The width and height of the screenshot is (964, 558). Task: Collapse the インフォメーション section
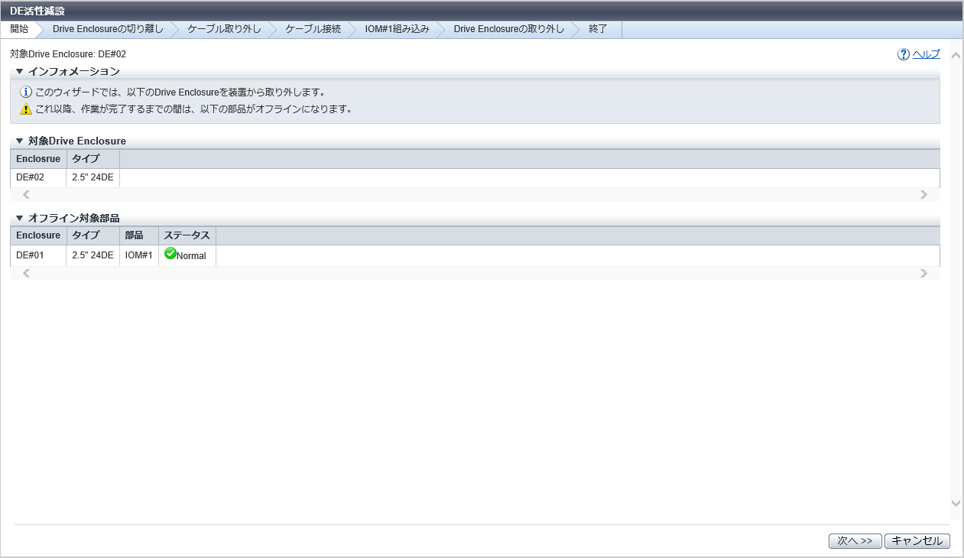coord(20,72)
